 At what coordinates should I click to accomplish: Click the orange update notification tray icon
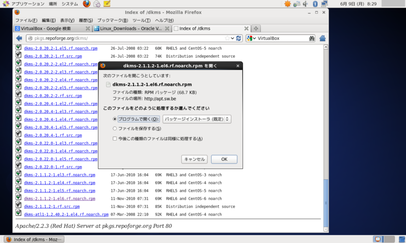click(287, 4)
